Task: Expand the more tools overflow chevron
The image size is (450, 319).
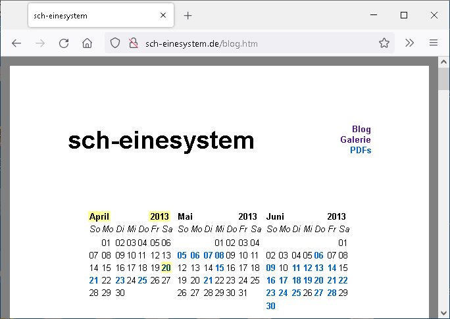Action: [x=409, y=43]
